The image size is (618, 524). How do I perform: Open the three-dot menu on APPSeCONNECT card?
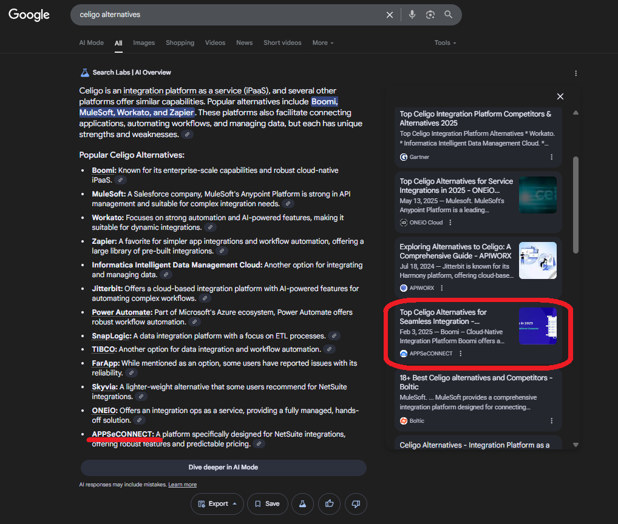(x=460, y=354)
